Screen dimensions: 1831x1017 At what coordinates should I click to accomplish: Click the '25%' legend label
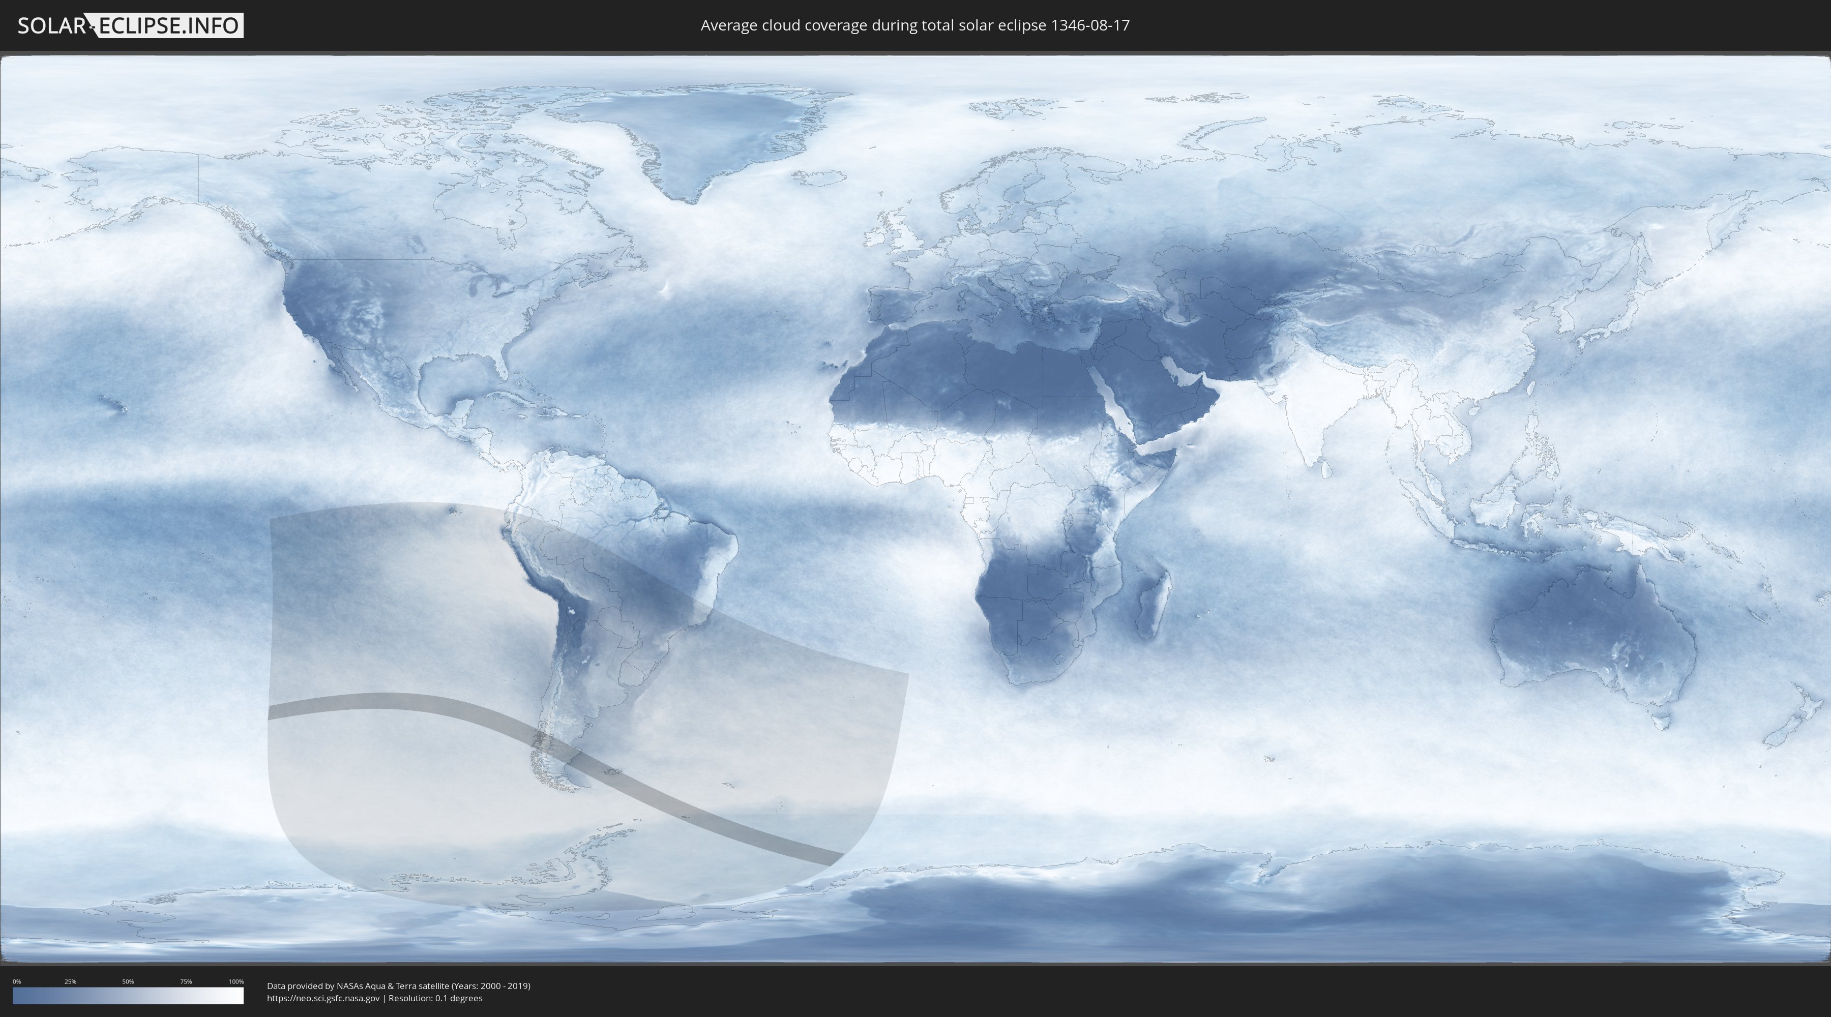pyautogui.click(x=70, y=981)
